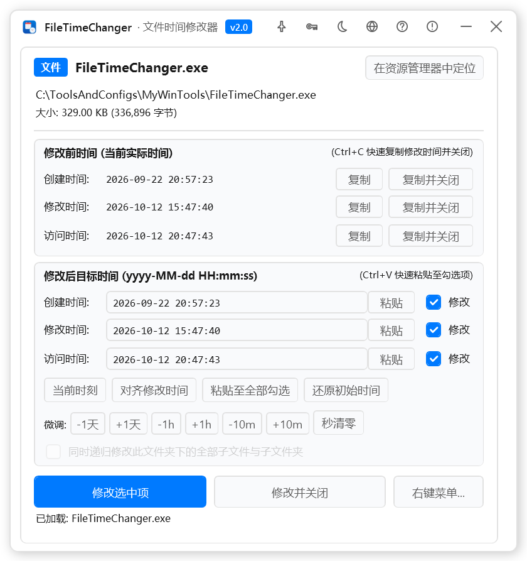Minimize the FileTimeChanger window
Screen dimensions: 527x561
(466, 26)
